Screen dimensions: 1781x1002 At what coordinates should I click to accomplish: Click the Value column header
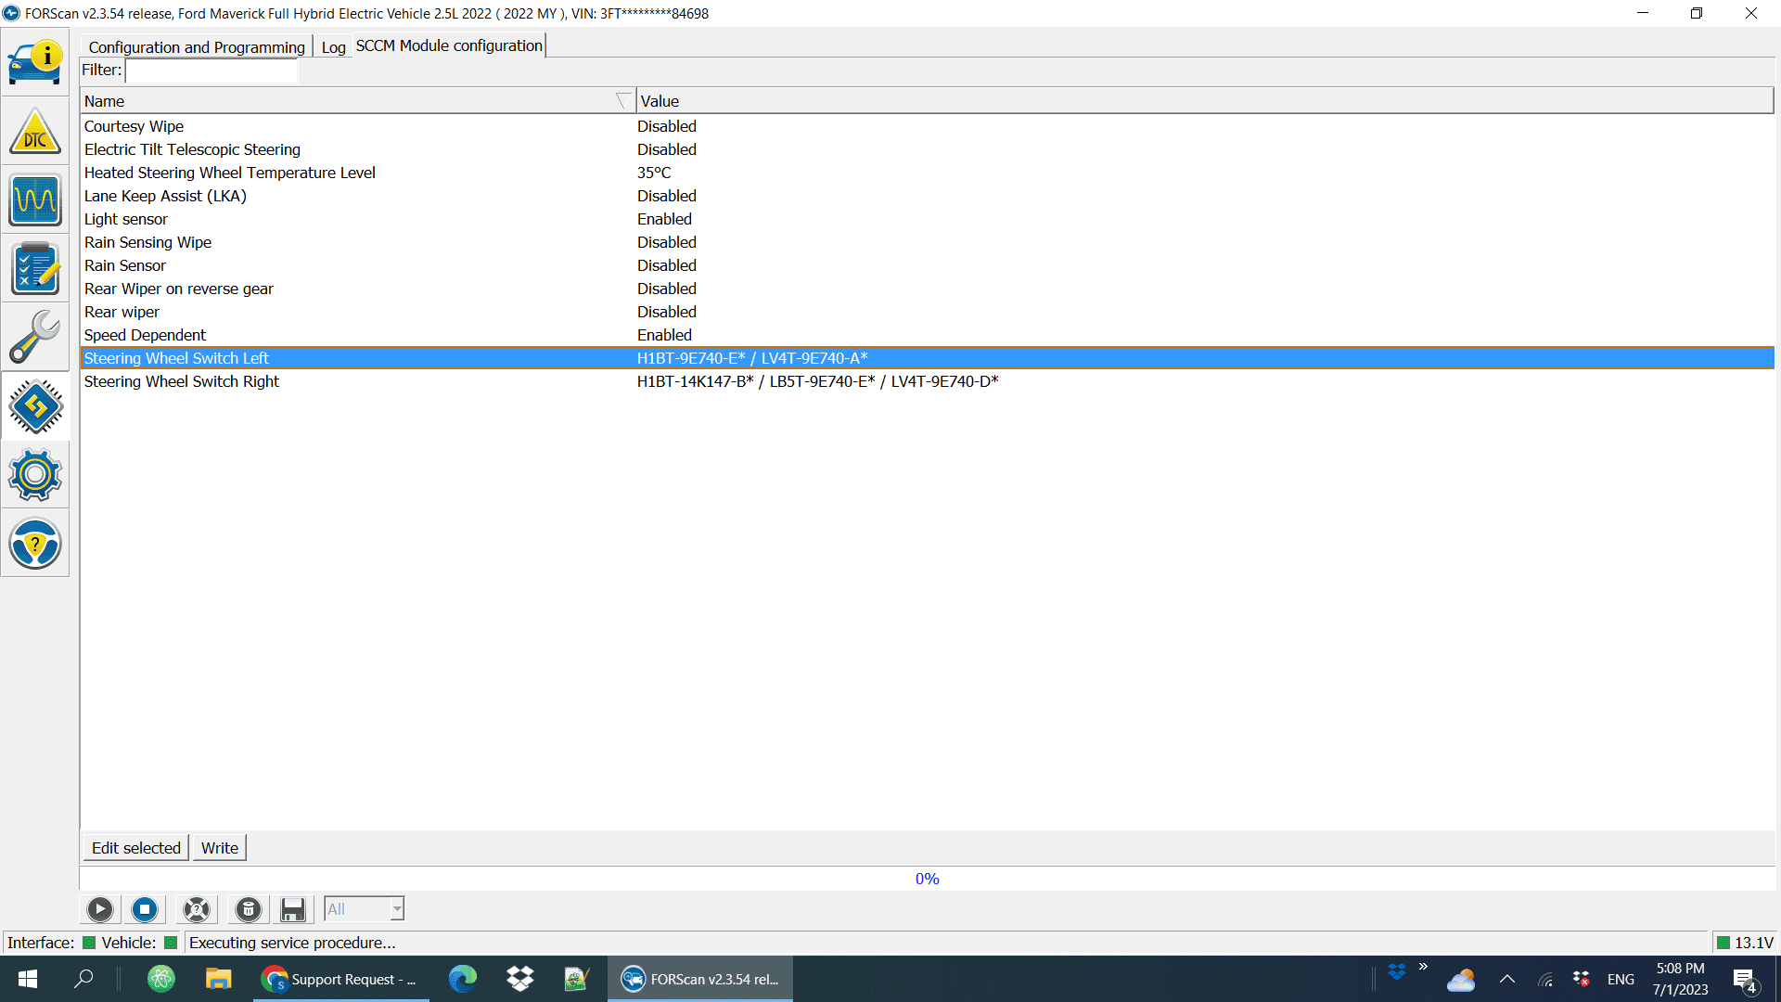1205,101
